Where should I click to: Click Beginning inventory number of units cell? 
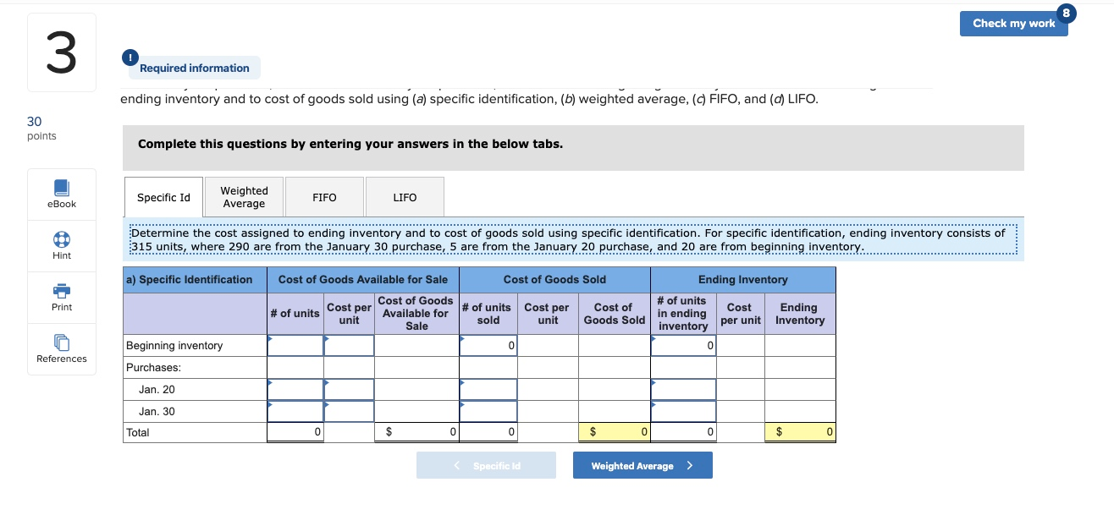(x=295, y=345)
